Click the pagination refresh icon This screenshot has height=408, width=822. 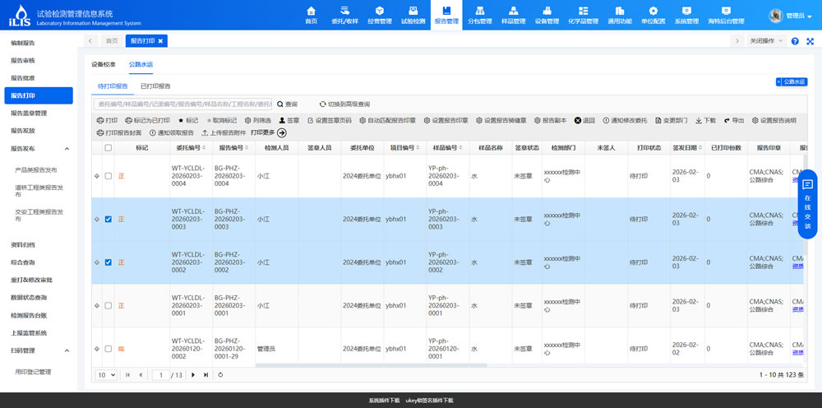coord(220,375)
